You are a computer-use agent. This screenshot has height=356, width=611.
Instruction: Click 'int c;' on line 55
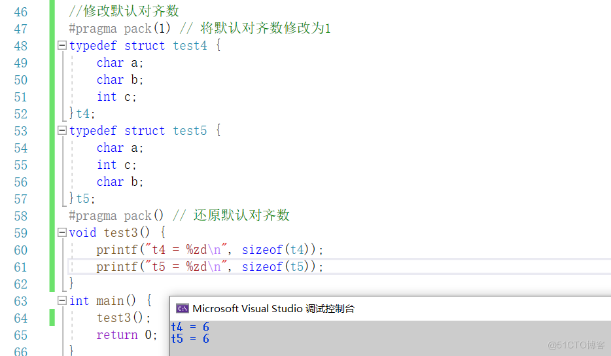pos(116,165)
